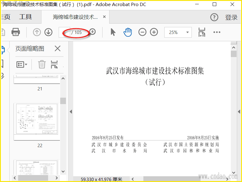Maximize the Acrobat window

point(214,4)
